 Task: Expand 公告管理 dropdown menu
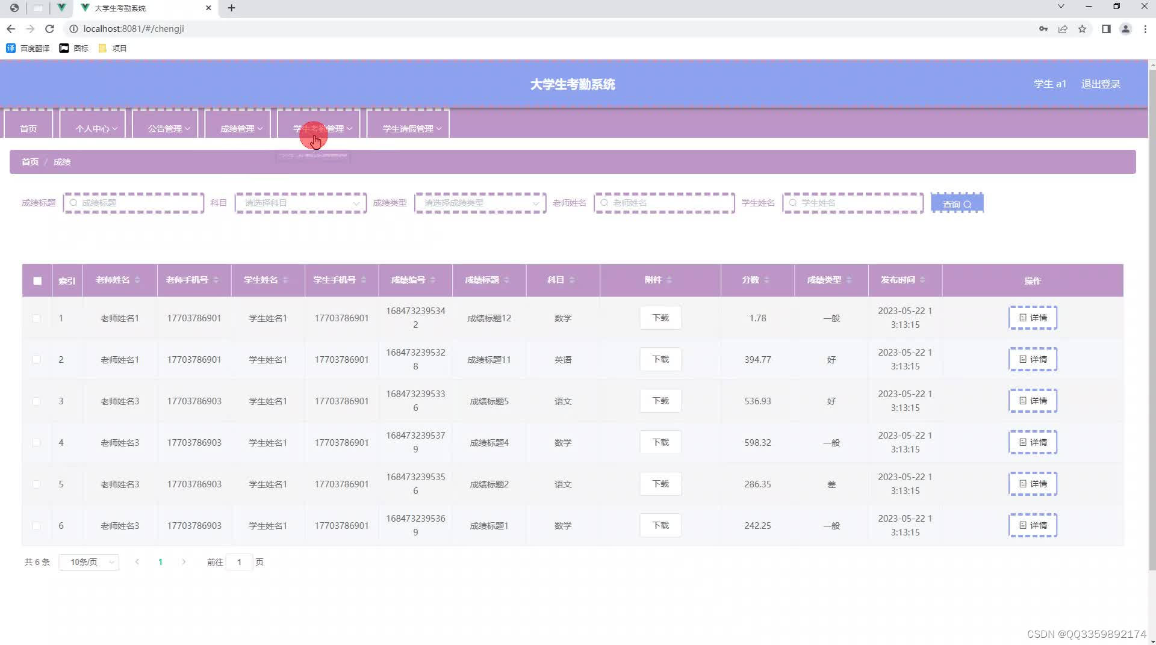[x=166, y=125]
